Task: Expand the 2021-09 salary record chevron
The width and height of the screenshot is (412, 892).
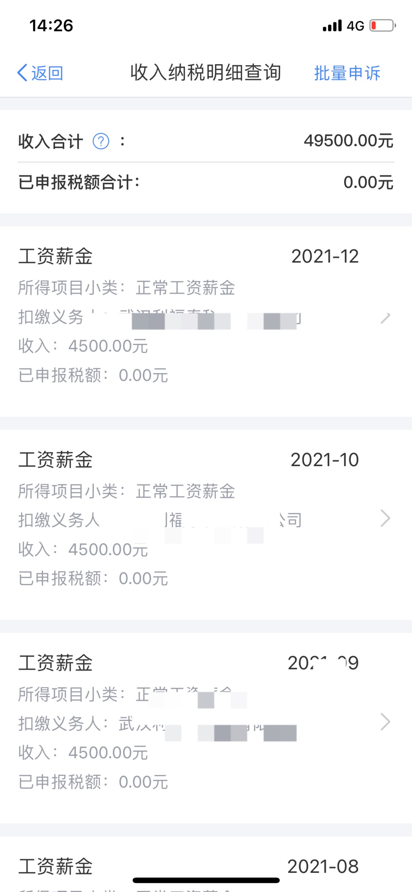Action: [x=386, y=722]
